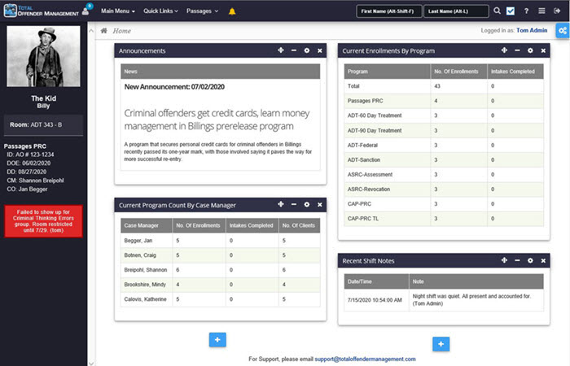Open the blue settings gears side button
This screenshot has height=366, width=570.
tap(561, 31)
